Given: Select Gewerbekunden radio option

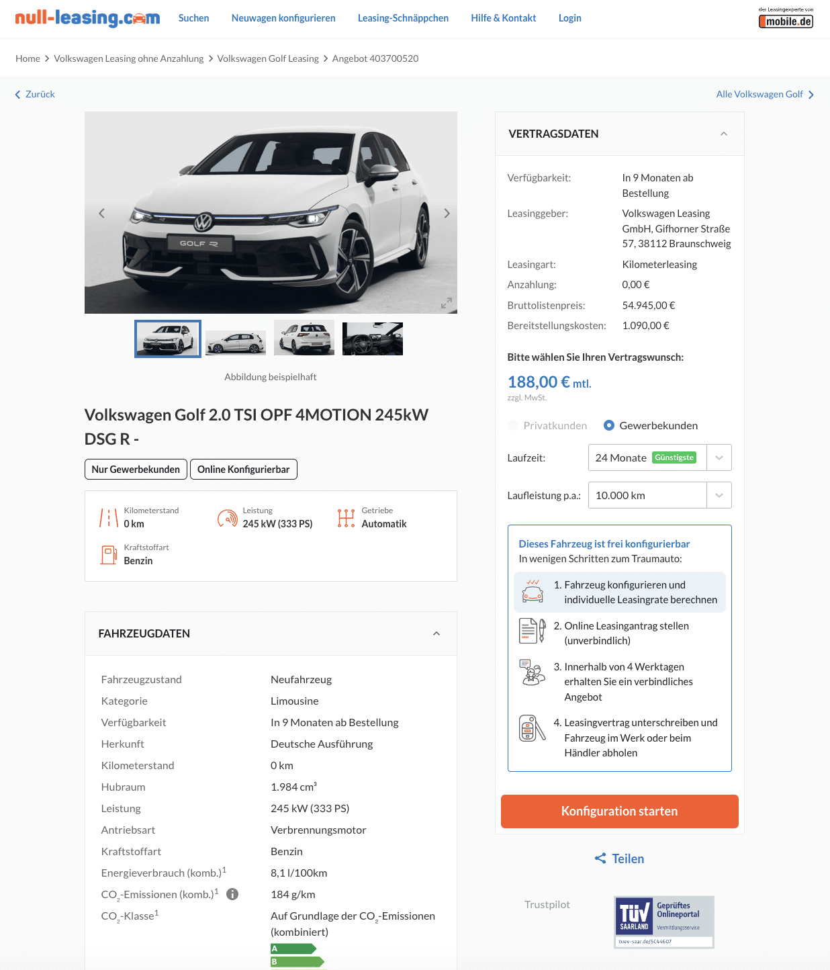Looking at the screenshot, I should tap(609, 425).
